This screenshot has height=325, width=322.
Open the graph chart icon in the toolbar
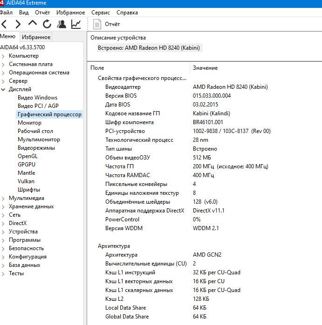point(76,24)
